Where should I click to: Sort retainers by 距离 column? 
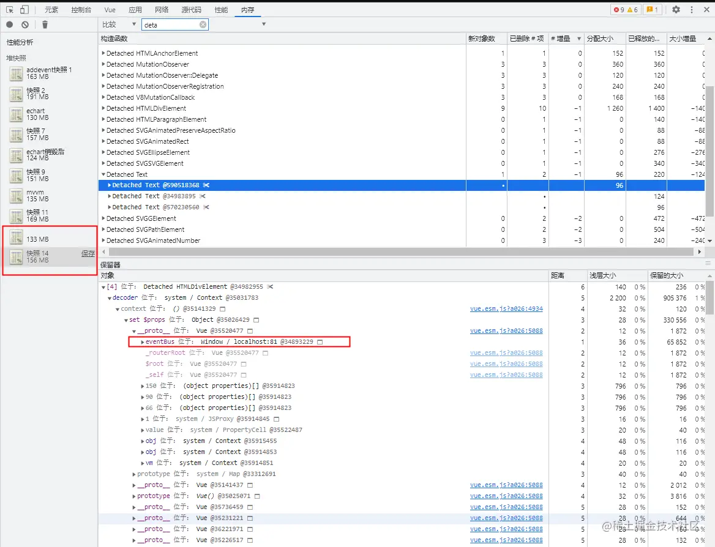pyautogui.click(x=567, y=275)
